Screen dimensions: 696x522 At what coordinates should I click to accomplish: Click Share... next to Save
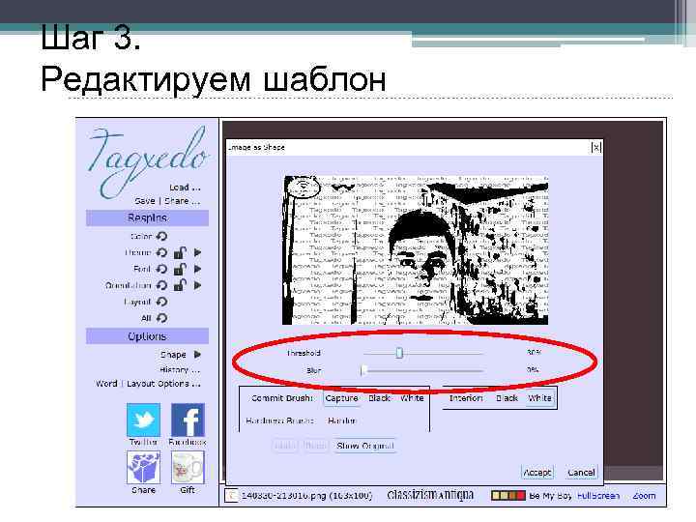(183, 201)
